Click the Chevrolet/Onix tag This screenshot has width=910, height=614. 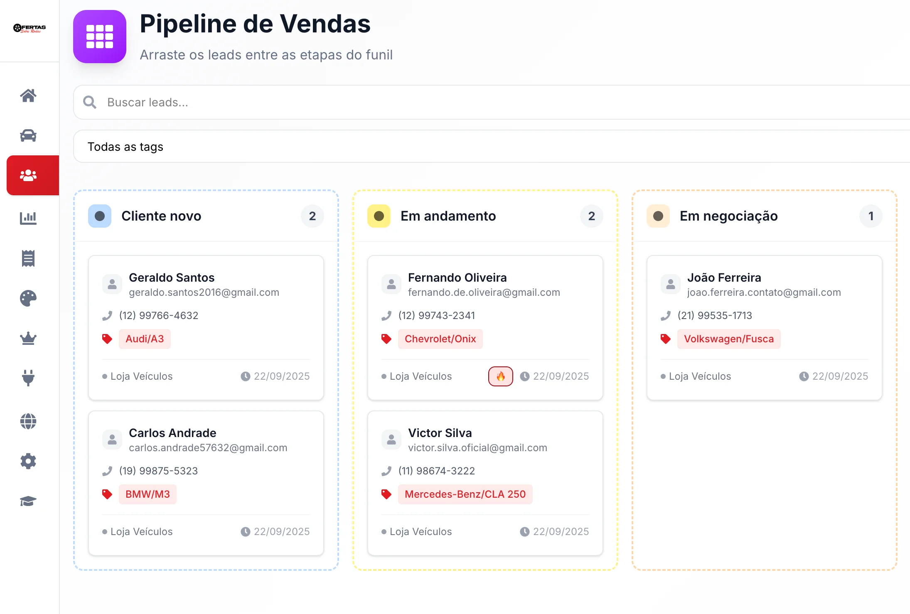(x=440, y=339)
